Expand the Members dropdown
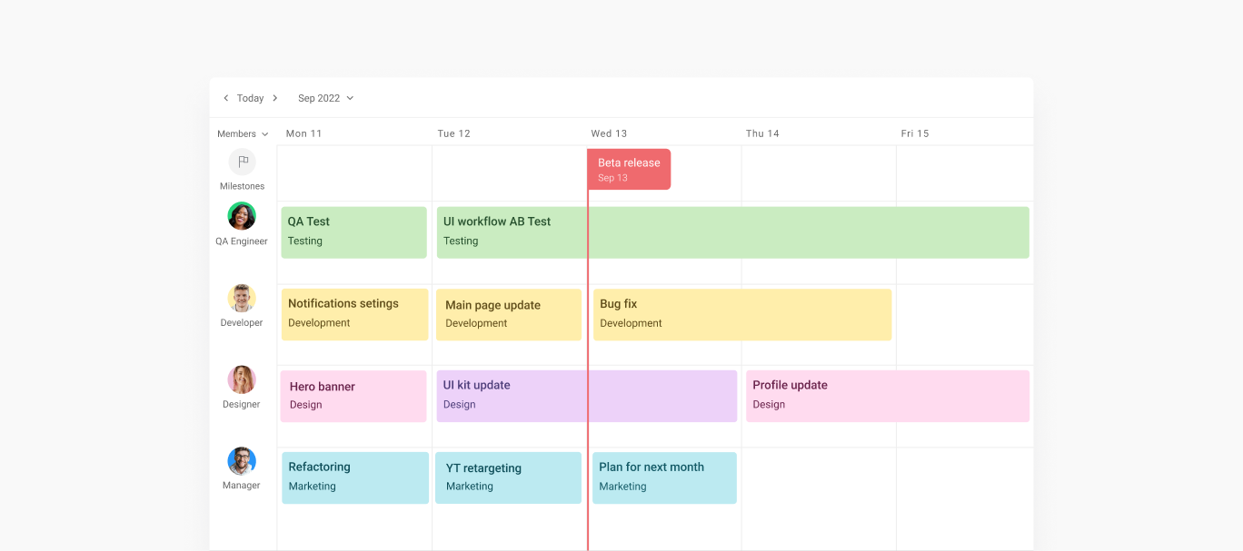Screen dimensions: 1243x551 point(243,133)
